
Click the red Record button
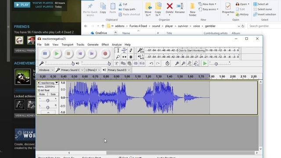point(105,54)
